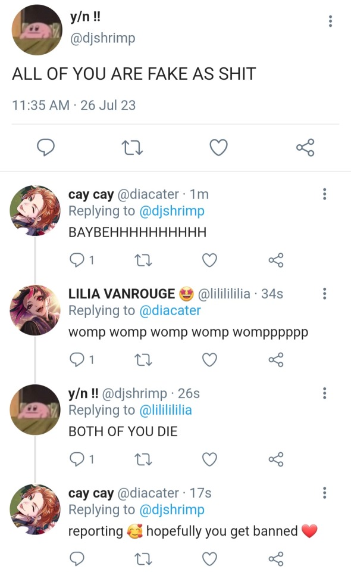
Task: Share the main tweet by @djshrimp
Action: tap(305, 147)
